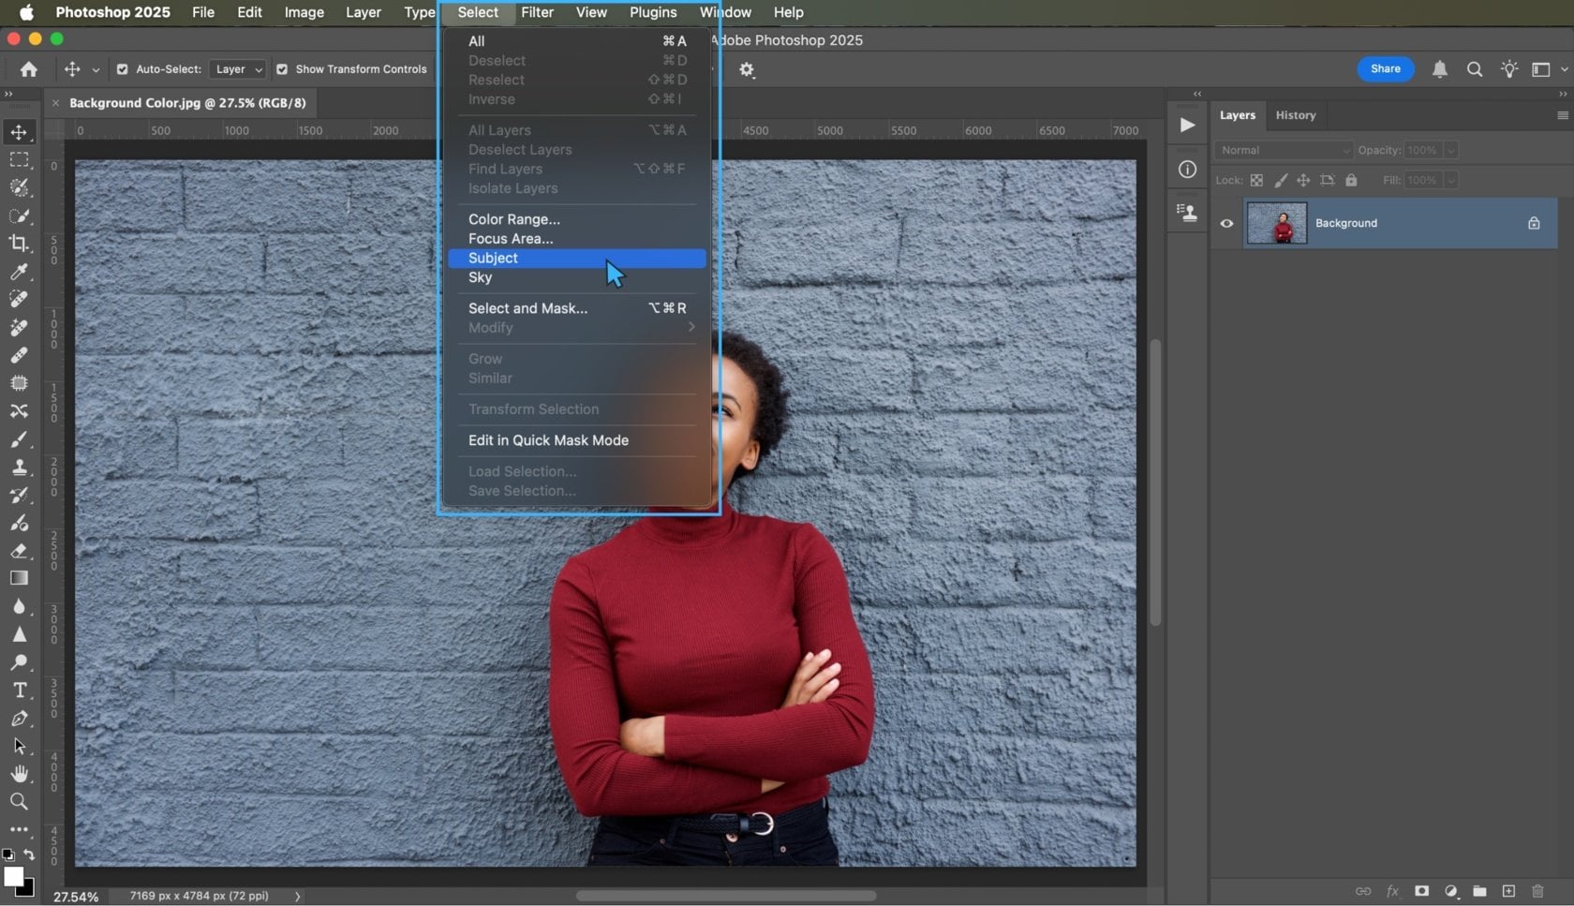Open the Add layer mask icon

1421,891
